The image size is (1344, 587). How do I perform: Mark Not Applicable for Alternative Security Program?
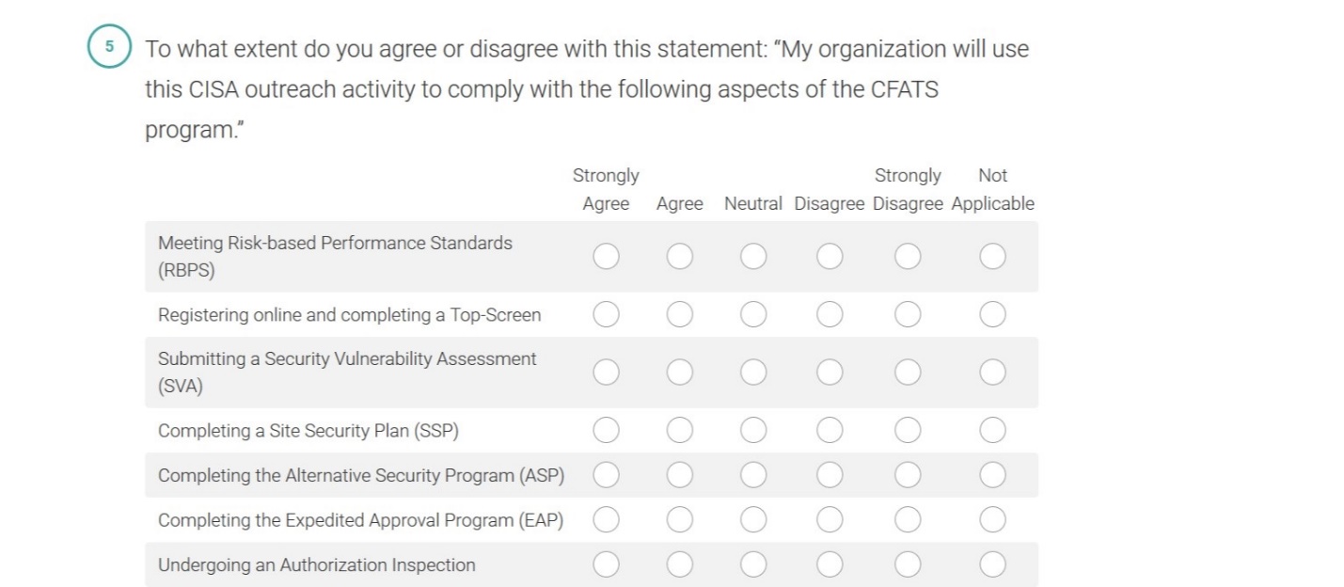coord(992,475)
